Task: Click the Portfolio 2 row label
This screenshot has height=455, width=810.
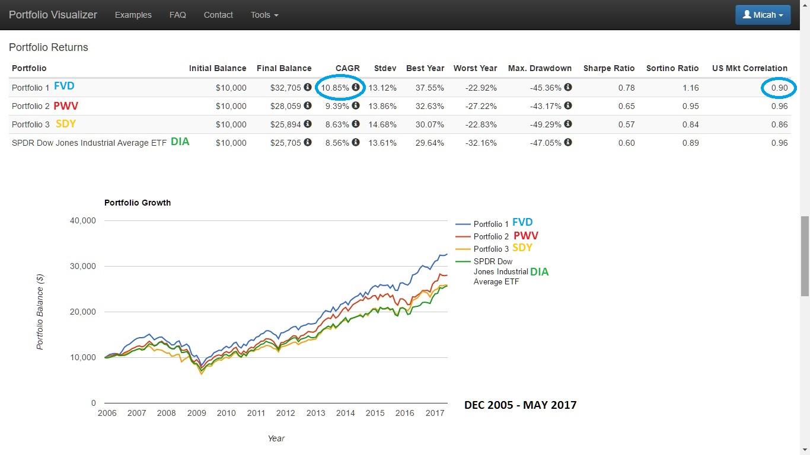Action: 31,106
